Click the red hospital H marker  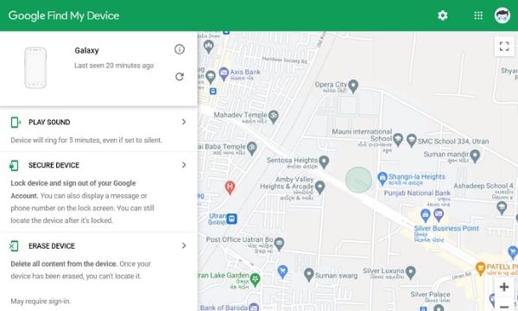[230, 187]
